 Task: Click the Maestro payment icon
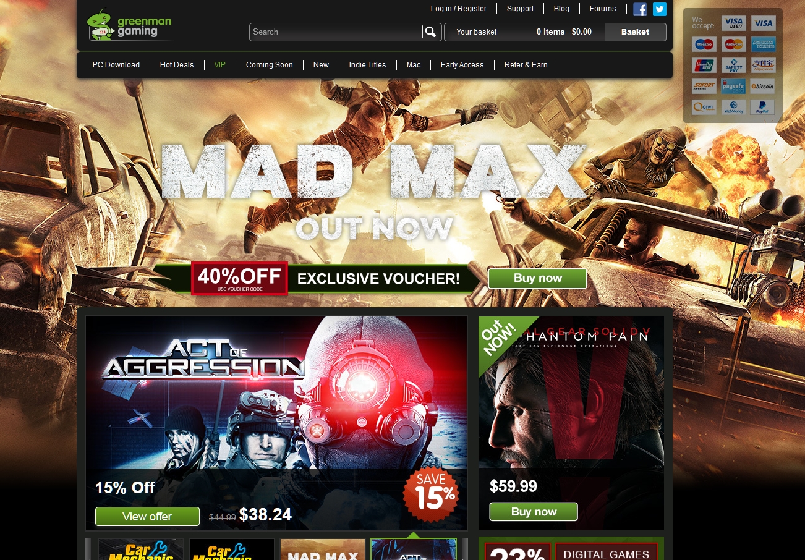click(x=704, y=45)
